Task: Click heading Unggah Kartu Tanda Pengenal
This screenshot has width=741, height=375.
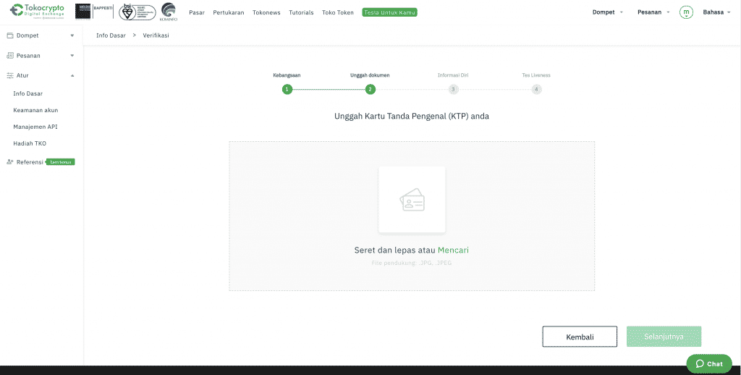Action: (412, 116)
